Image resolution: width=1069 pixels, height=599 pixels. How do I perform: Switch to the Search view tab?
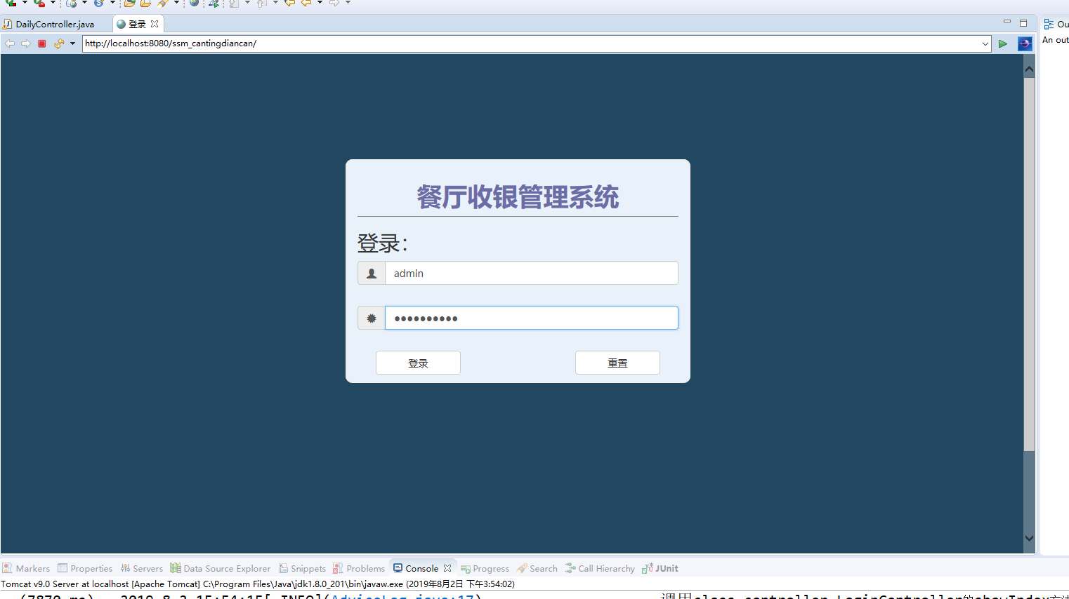(537, 568)
